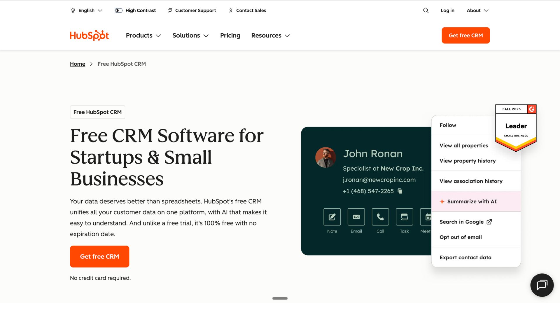The height and width of the screenshot is (315, 560).
Task: Open the chat widget bubble icon
Action: (x=542, y=285)
